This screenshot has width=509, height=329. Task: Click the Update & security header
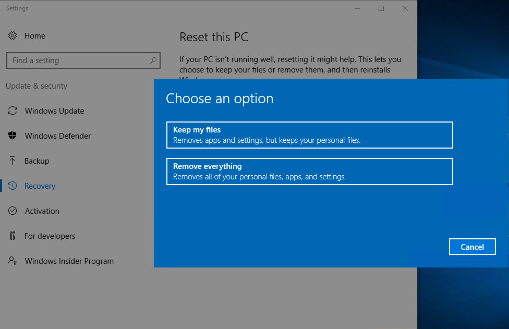tap(37, 86)
